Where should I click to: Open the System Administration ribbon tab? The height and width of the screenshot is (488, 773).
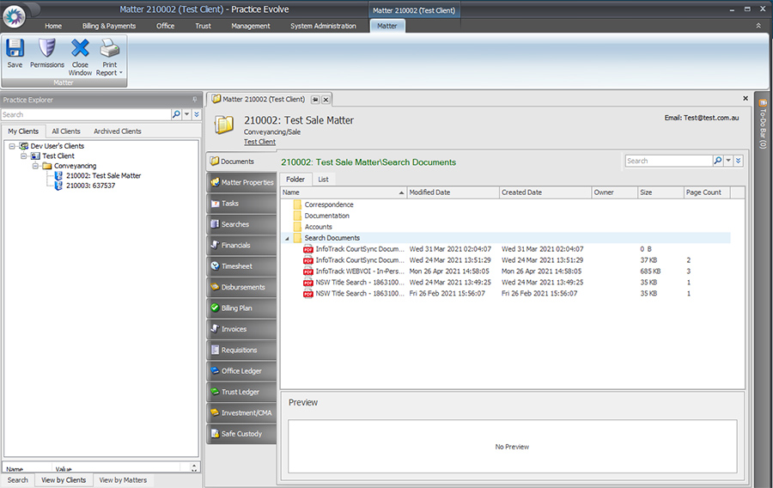(323, 26)
